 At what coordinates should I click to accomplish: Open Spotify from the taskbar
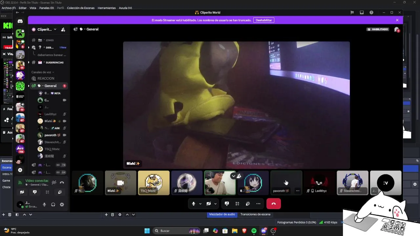254,231
